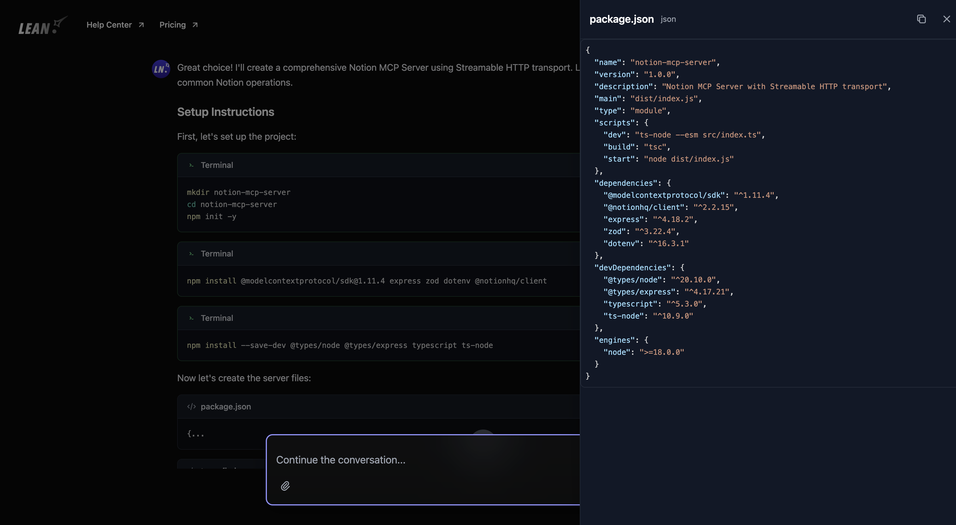
Task: Click the "node": ">=18.0.0" line
Action: point(644,352)
